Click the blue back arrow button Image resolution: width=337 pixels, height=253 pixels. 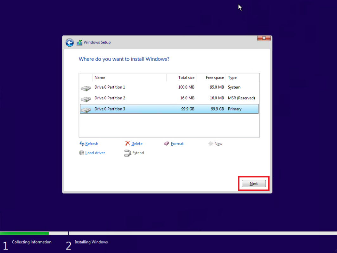click(x=70, y=43)
